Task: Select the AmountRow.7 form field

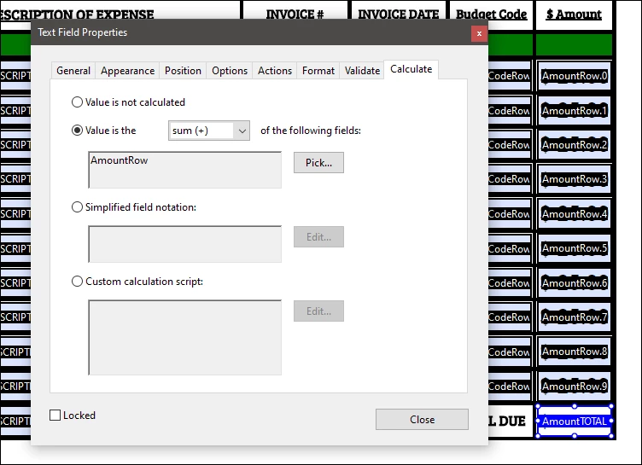Action: tap(574, 317)
